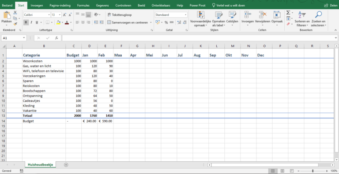Switch to the Gegevens tab
This screenshot has width=339, height=174.
pos(102,5)
